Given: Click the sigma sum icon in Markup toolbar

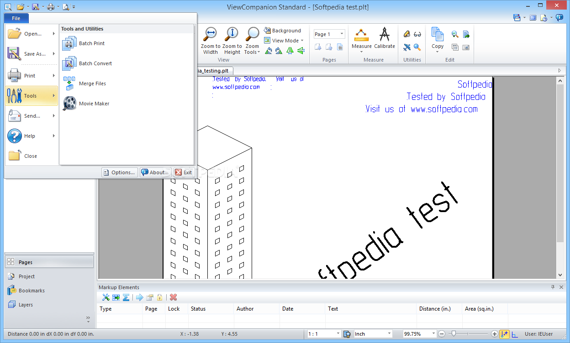Looking at the screenshot, I should pos(126,297).
